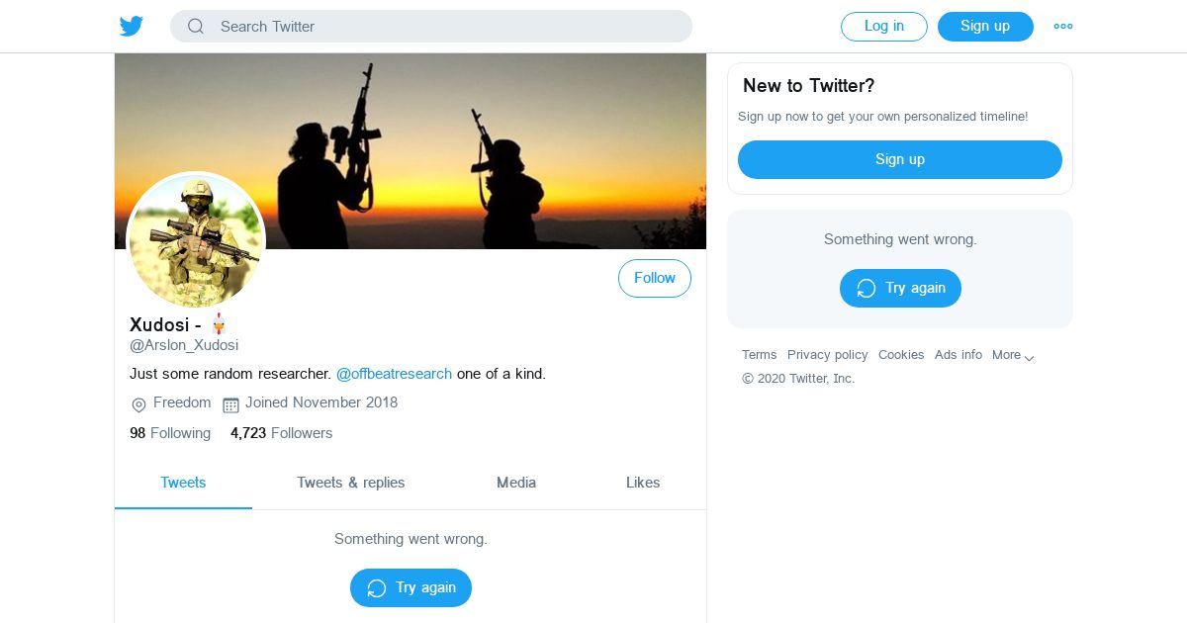
Task: Focus the Search Twitter input field
Action: pos(445,27)
